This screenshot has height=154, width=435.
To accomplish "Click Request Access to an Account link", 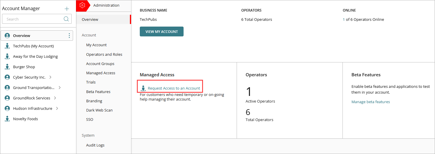I will pyautogui.click(x=174, y=88).
